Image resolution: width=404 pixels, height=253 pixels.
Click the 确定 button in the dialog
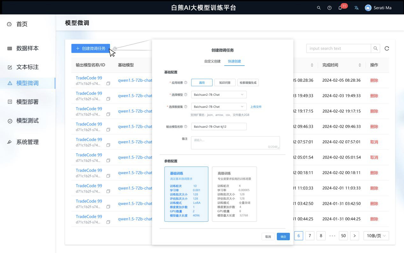point(283,236)
